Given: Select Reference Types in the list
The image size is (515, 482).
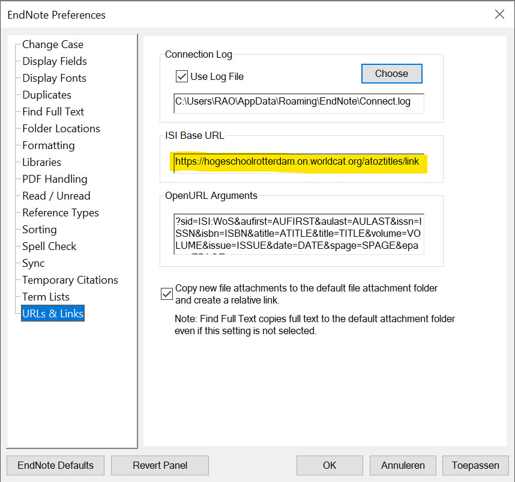Looking at the screenshot, I should tap(61, 213).
